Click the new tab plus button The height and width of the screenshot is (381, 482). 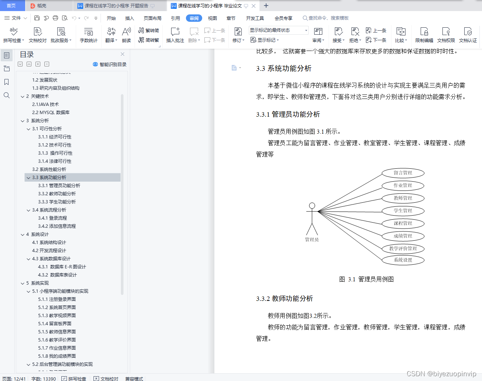click(x=266, y=6)
